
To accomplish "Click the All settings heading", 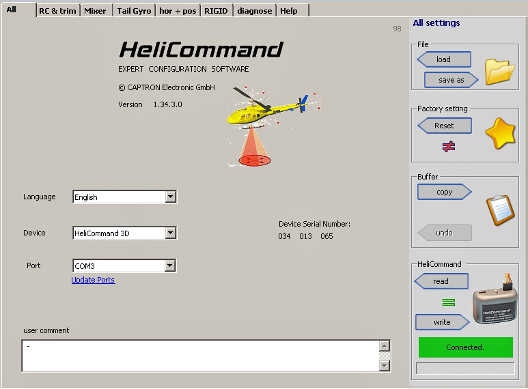I will pos(436,23).
